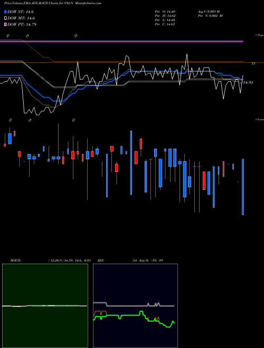Click the magenta DOW PT horizontal line
This screenshot has height=348, width=264.
[x=121, y=41]
